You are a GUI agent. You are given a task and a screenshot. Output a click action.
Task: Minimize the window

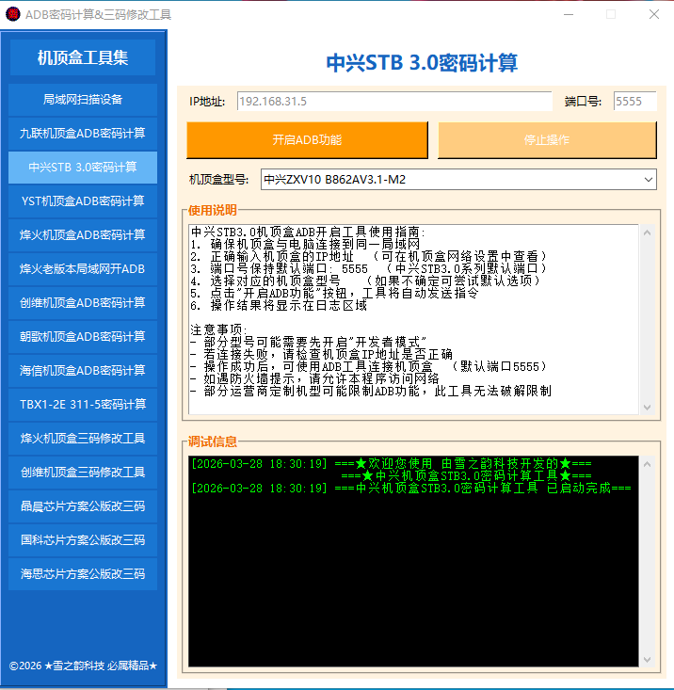[569, 14]
